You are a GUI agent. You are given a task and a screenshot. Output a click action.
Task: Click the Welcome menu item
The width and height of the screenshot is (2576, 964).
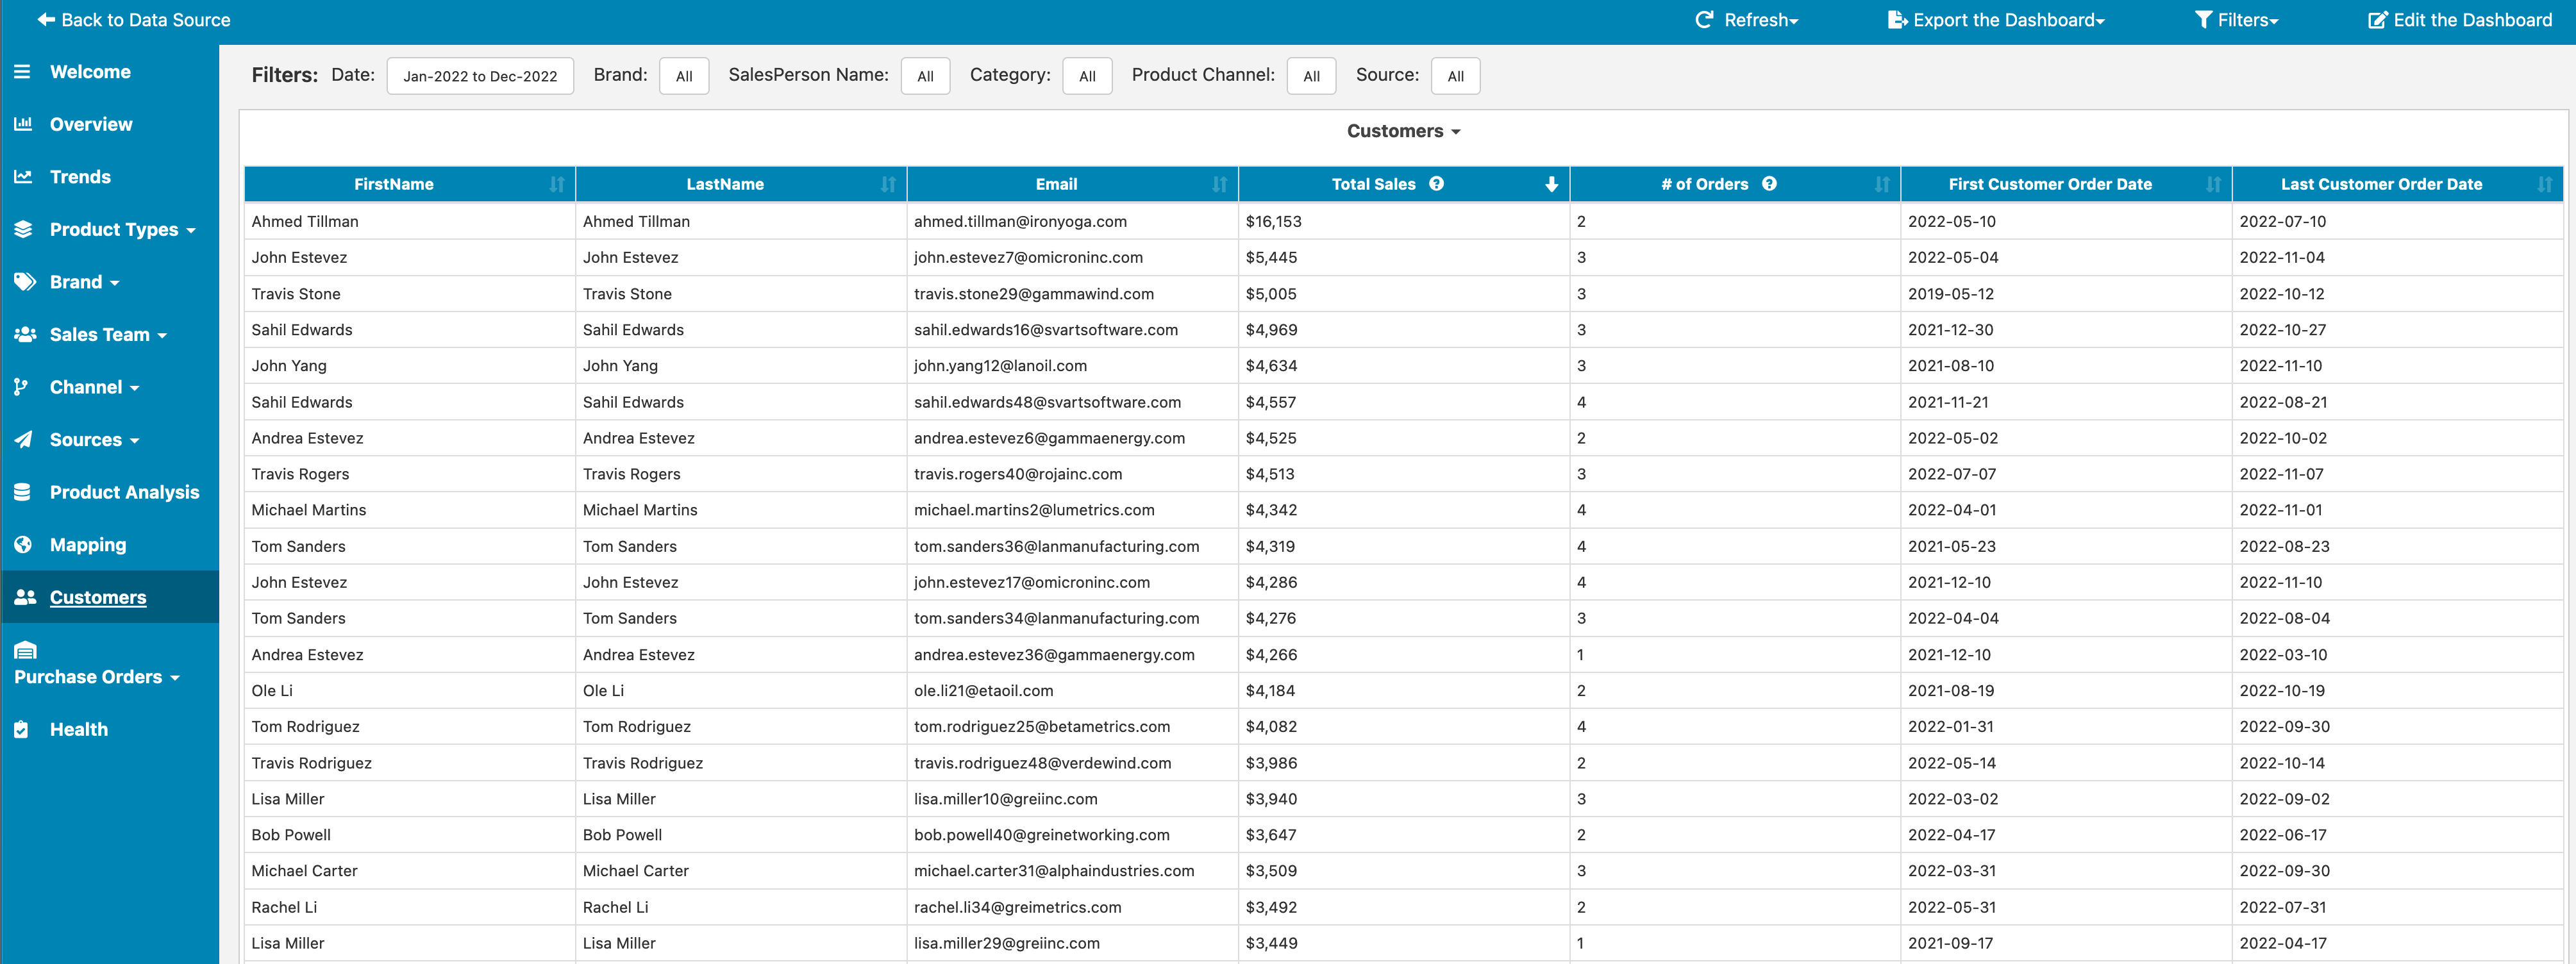tap(88, 72)
